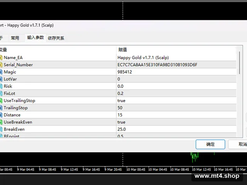Select the BreakEven variable name

click(x=14, y=129)
